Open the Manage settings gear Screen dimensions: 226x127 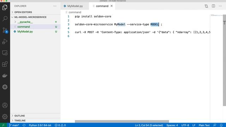[x=5, y=116]
